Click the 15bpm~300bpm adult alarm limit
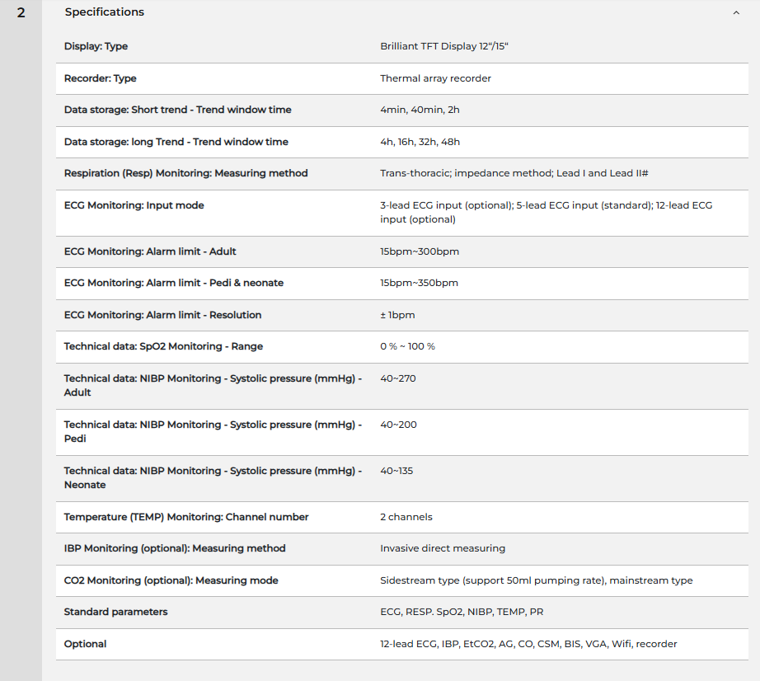 click(x=420, y=251)
